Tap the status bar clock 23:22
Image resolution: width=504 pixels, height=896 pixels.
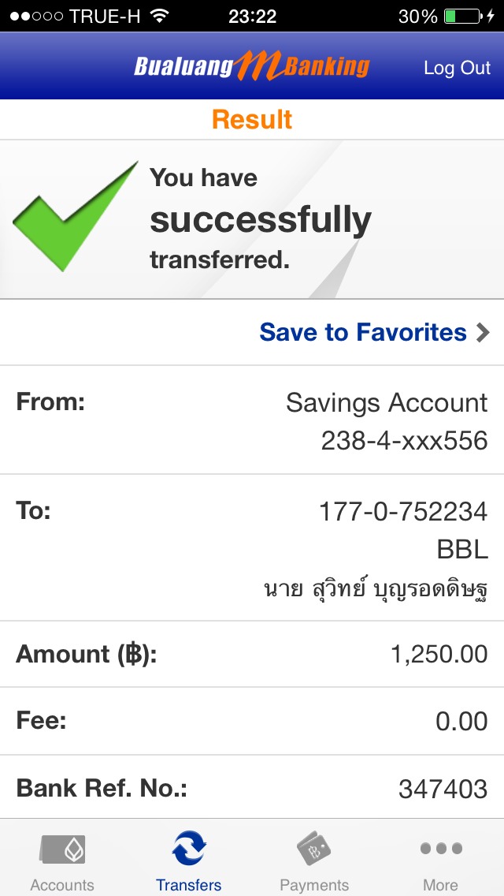pyautogui.click(x=252, y=16)
